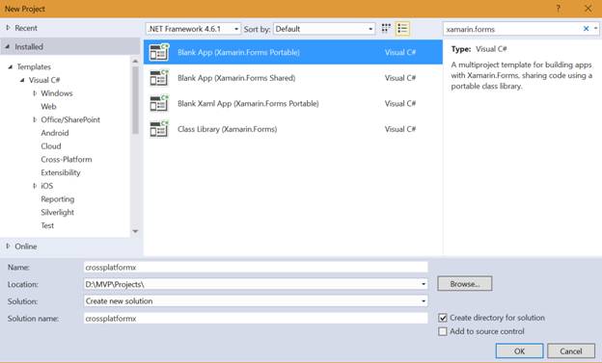The width and height of the screenshot is (602, 363).
Task: Click the template tree scrollbar down arrow
Action: tap(135, 231)
